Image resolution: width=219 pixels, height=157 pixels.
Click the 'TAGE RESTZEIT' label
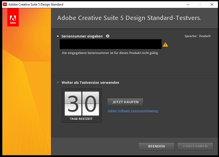(81, 119)
